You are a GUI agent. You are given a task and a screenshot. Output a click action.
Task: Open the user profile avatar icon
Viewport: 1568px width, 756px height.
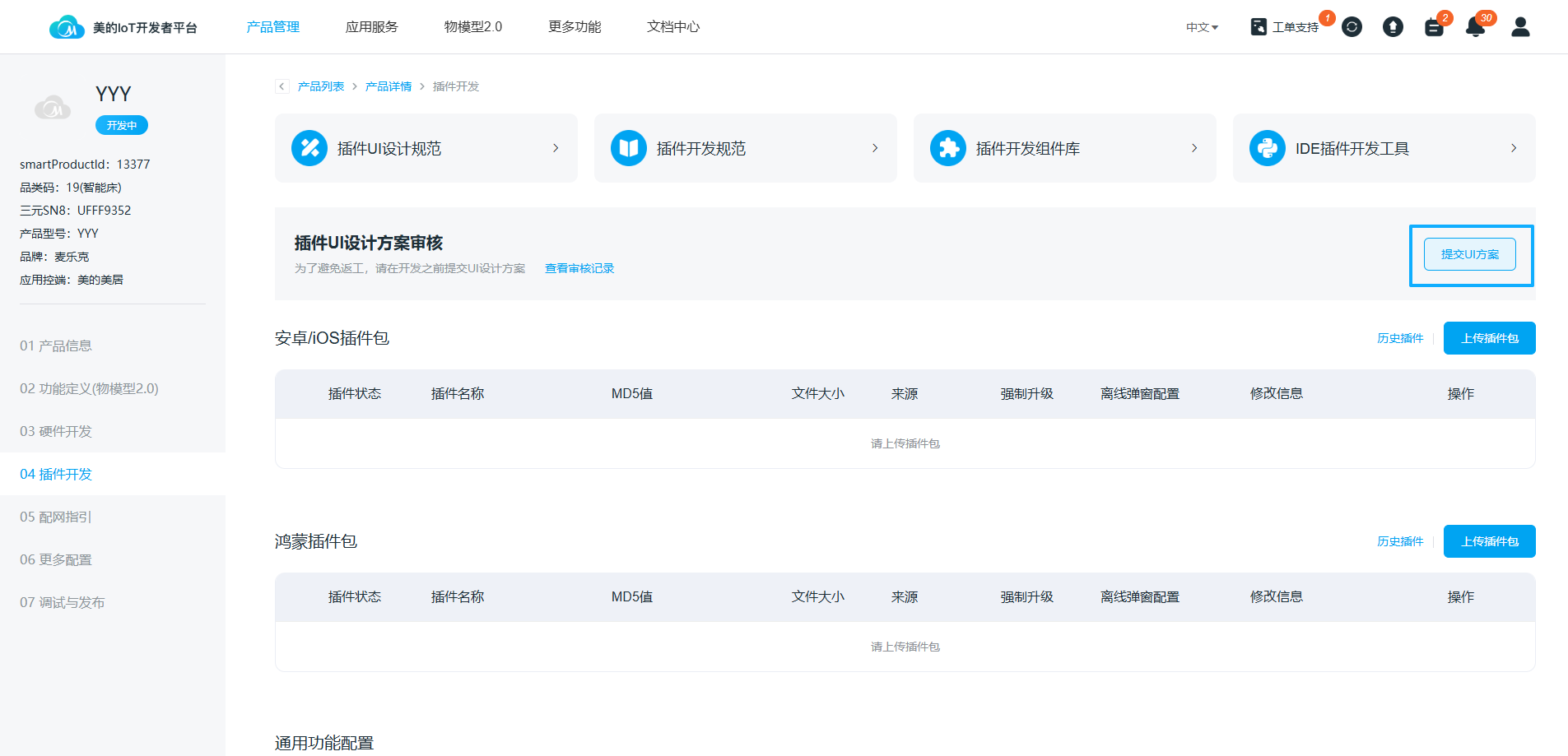point(1520,27)
